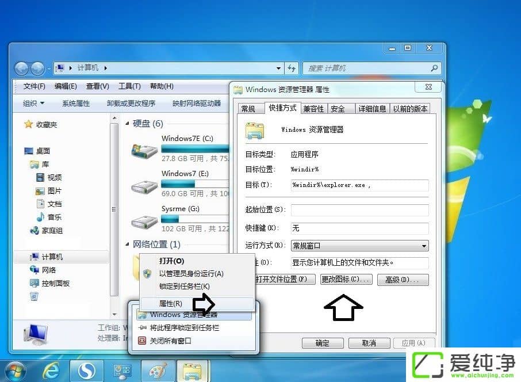Collapse the 网络位置 (1) group

(x=127, y=245)
